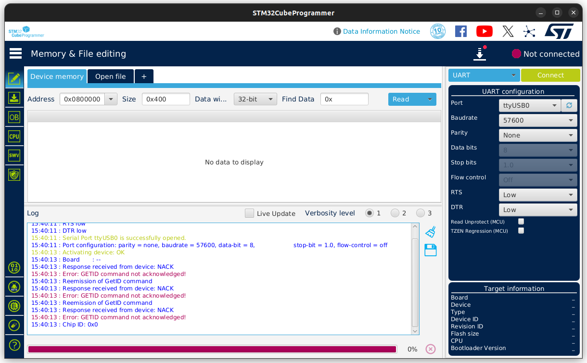Open the Port ttyUSB0 dropdown
Viewport: 587px width, 363px height.
point(530,105)
